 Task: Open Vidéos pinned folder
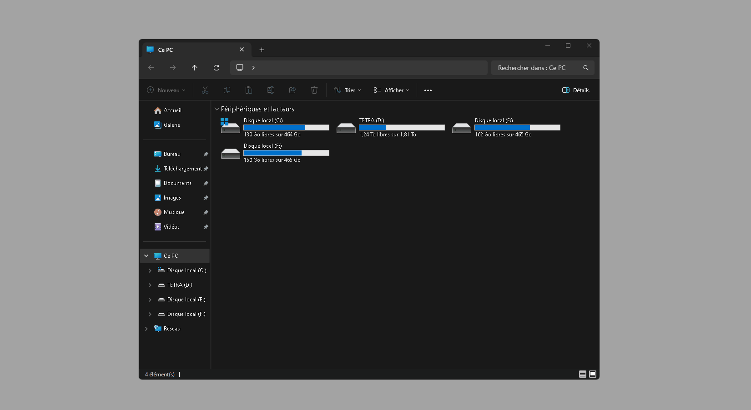pos(175,227)
